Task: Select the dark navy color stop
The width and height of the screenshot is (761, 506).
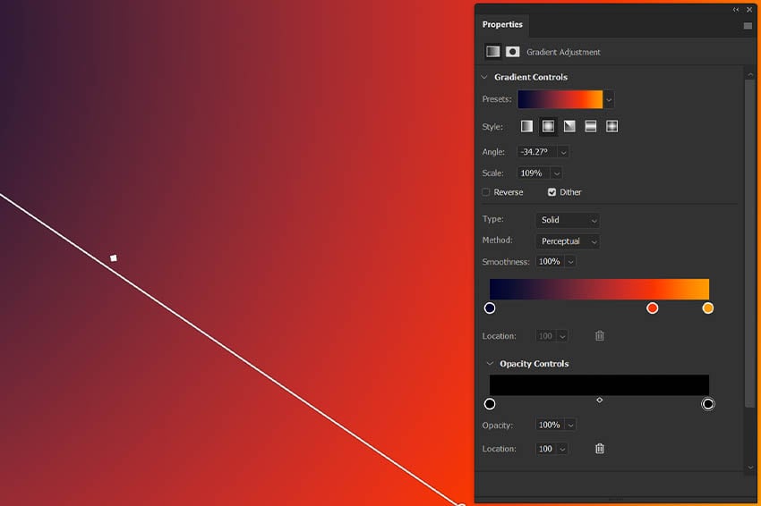Action: pyautogui.click(x=490, y=308)
